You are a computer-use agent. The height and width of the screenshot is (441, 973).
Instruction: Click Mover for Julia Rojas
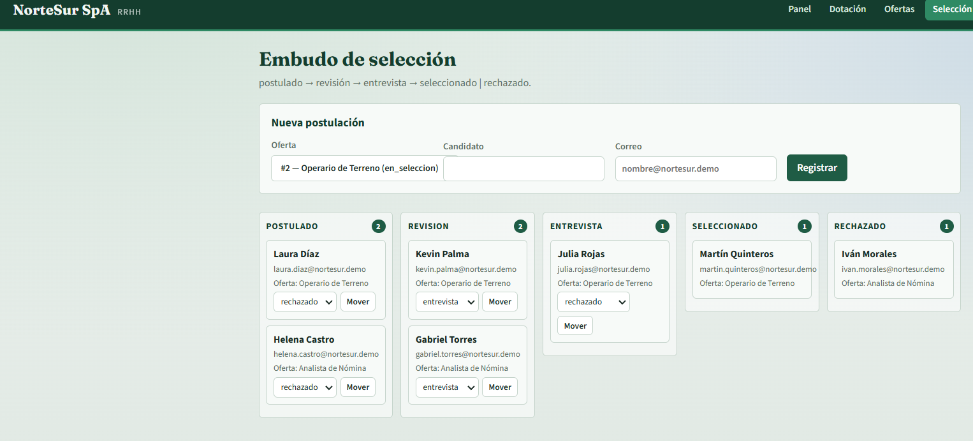click(x=575, y=325)
